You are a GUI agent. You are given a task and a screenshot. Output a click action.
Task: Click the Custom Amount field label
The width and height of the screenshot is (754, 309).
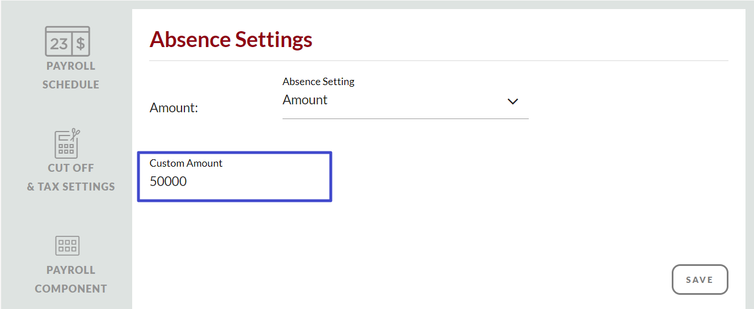(x=186, y=163)
